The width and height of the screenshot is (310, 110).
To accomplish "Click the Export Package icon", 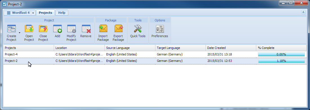I will tap(119, 29).
